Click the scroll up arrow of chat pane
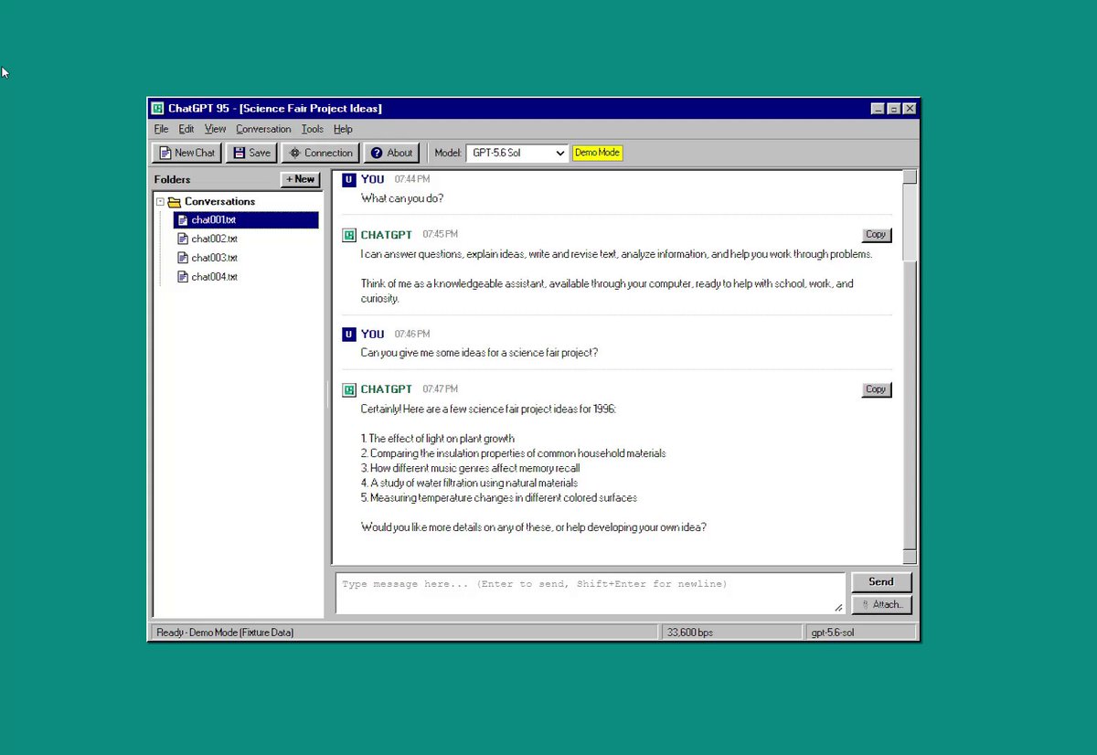Image resolution: width=1097 pixels, height=755 pixels. click(x=910, y=176)
